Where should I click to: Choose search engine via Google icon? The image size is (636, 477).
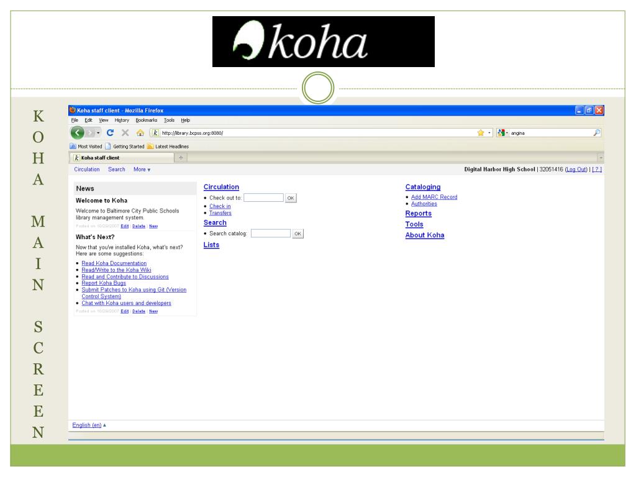click(502, 133)
